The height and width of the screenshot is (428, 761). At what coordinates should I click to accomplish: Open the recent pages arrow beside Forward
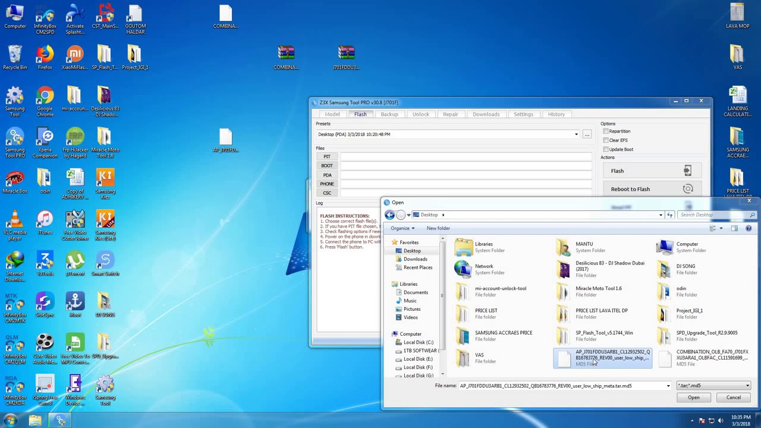point(408,215)
